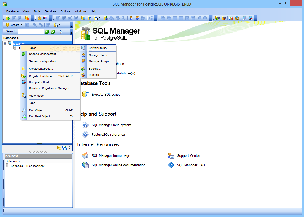
Task: Click the Group Manager two-users icon
Action: click(x=137, y=18)
